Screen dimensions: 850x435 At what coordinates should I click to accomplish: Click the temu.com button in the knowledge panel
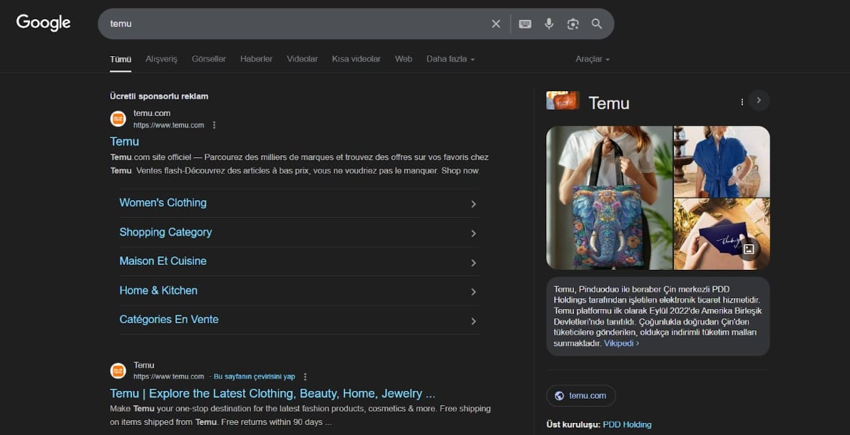pyautogui.click(x=580, y=395)
